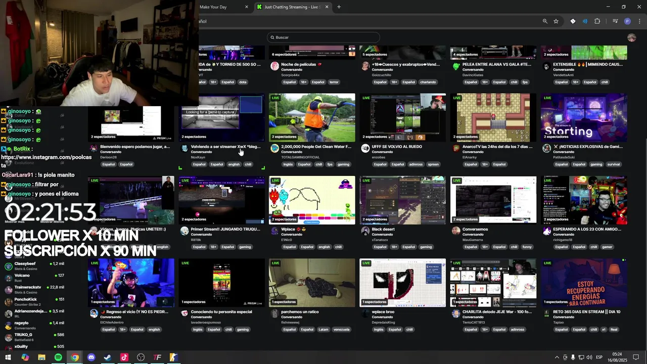Select the survival tag under NOTICIAS EXPLOSIVAS

pyautogui.click(x=614, y=164)
